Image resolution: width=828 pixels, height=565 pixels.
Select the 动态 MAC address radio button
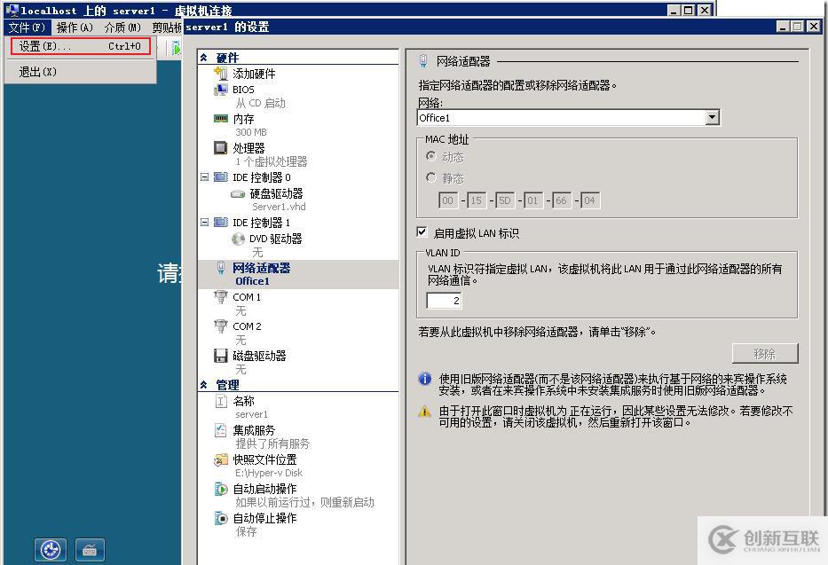click(x=431, y=156)
